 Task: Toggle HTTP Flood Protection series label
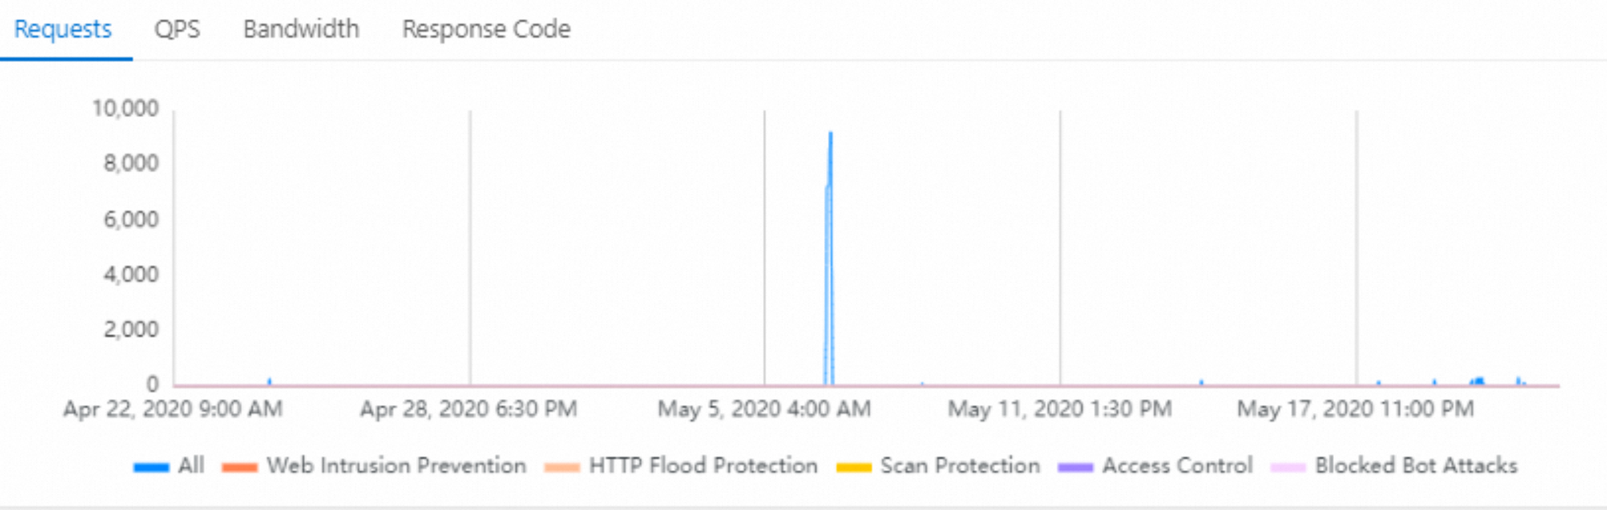tap(703, 466)
